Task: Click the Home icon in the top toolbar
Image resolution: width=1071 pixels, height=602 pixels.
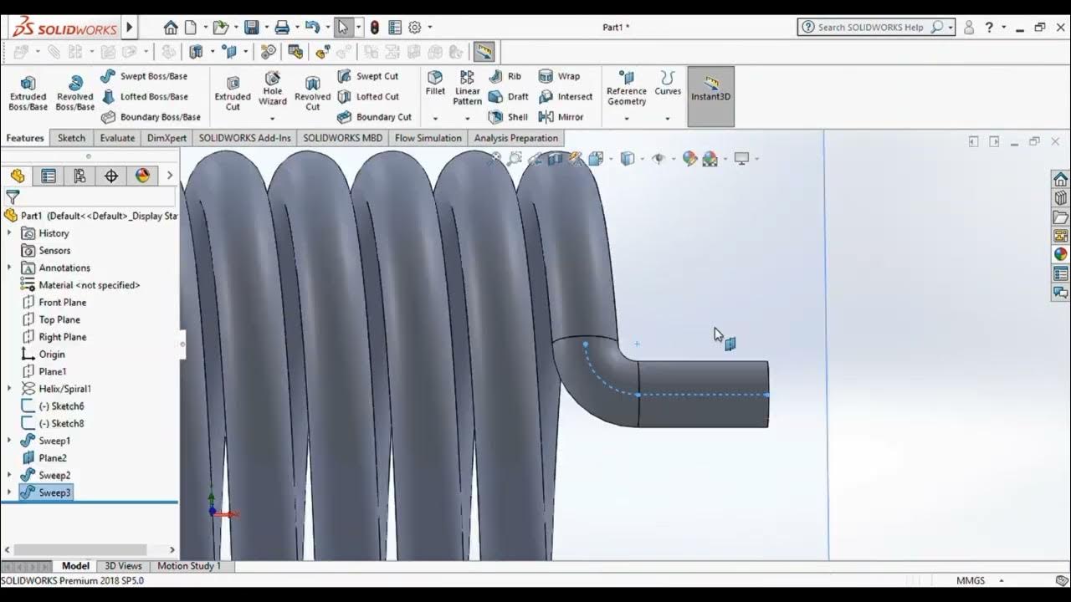Action: [171, 27]
